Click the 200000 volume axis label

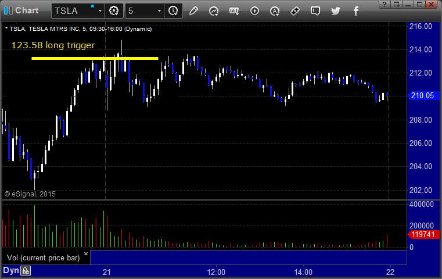(x=422, y=226)
